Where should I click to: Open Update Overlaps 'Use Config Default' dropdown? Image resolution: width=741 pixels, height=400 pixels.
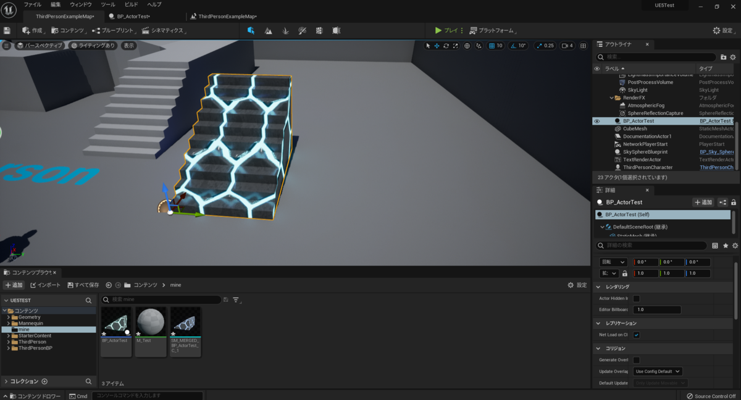click(x=658, y=372)
